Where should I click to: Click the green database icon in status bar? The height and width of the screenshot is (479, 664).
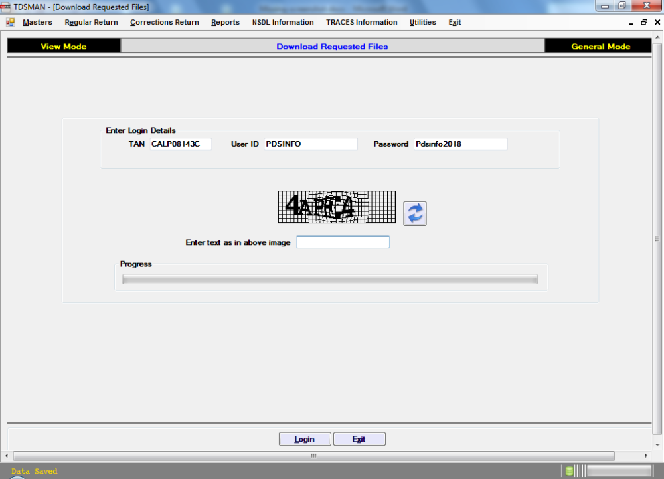point(569,470)
